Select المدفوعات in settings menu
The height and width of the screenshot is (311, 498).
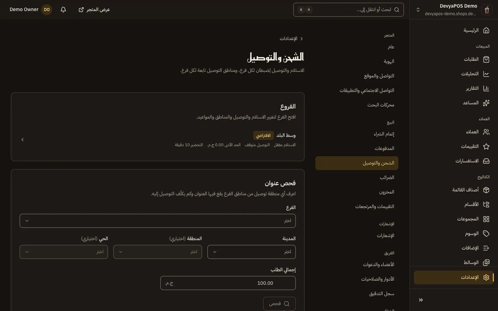click(357, 149)
